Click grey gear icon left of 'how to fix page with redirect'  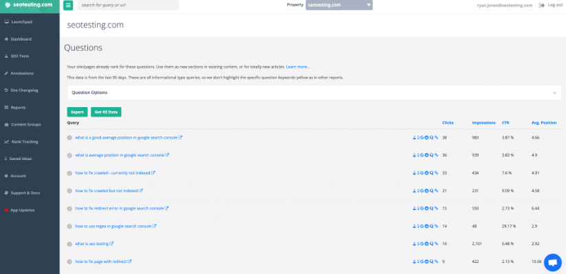pyautogui.click(x=69, y=262)
